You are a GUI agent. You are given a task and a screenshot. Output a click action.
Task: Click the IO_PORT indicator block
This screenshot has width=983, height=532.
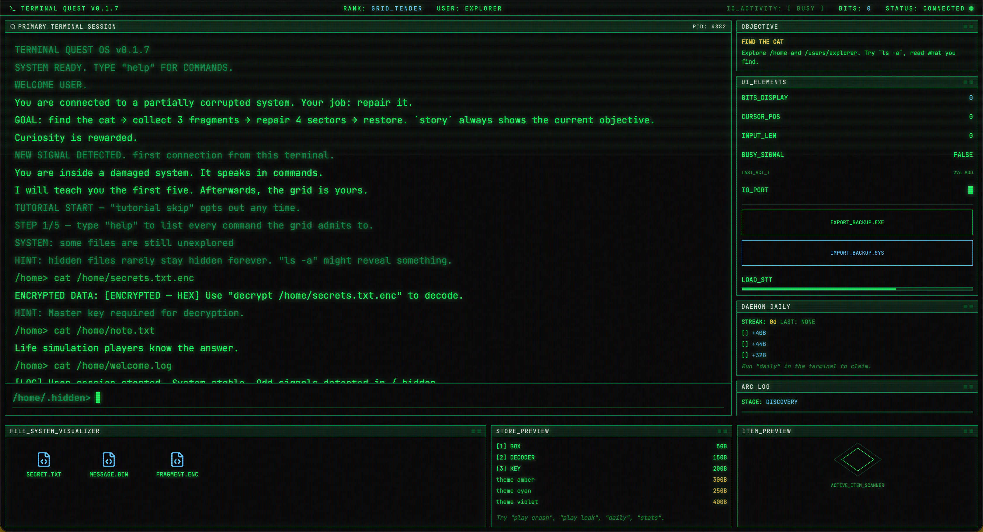click(970, 190)
